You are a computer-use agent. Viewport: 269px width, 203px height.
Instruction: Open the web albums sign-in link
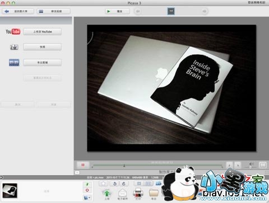(x=257, y=2)
